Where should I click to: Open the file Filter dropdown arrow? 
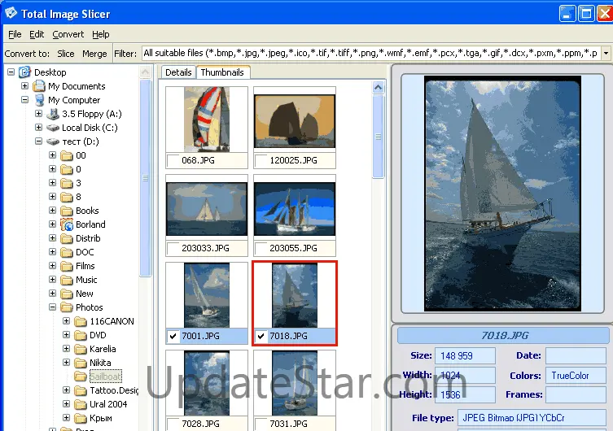(605, 54)
